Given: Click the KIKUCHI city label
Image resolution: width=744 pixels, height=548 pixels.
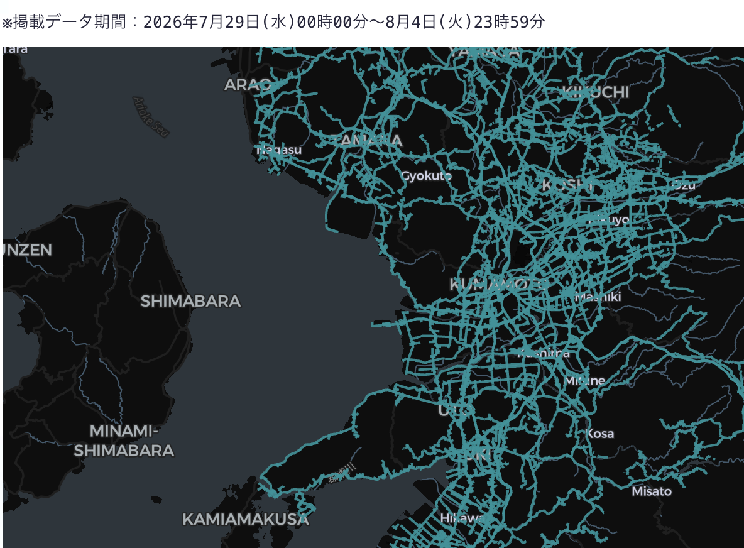Looking at the screenshot, I should (595, 92).
